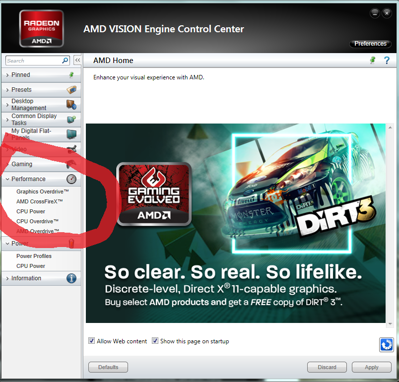399x382 pixels.
Task: Click the Desktop Management monitor icon
Action: 71,105
